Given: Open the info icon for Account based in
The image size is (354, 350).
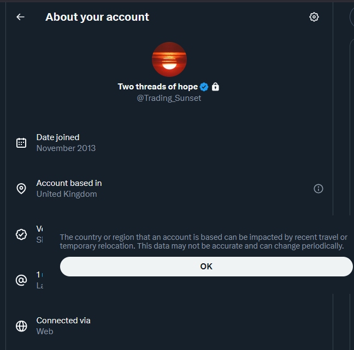Looking at the screenshot, I should pyautogui.click(x=318, y=189).
